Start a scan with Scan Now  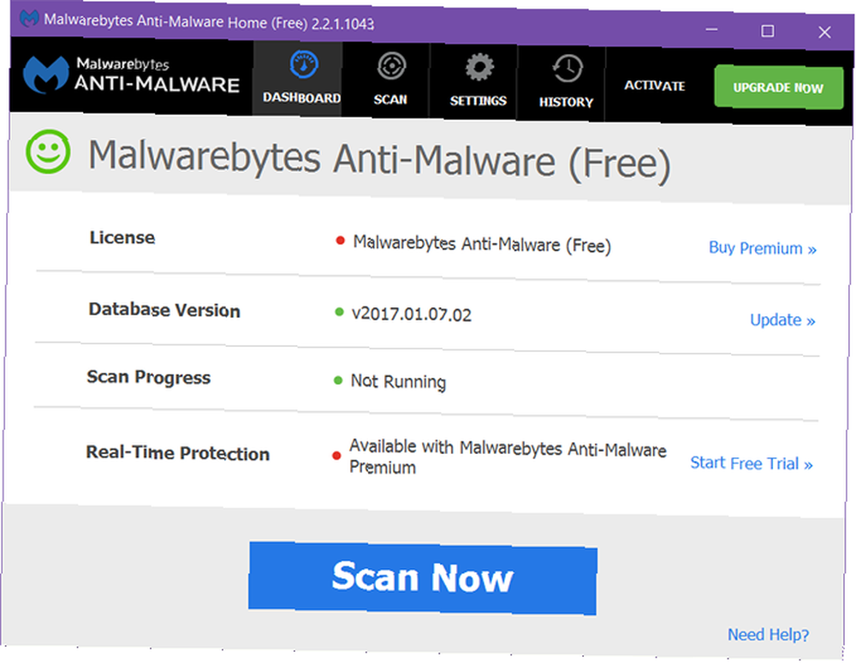click(423, 578)
